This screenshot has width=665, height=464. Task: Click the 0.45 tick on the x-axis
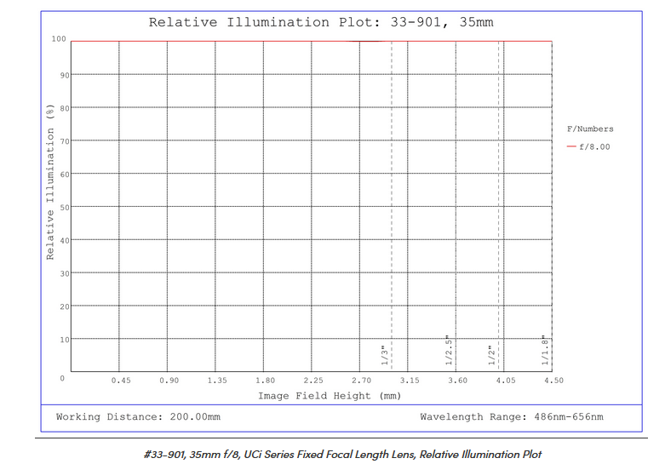[121, 381]
